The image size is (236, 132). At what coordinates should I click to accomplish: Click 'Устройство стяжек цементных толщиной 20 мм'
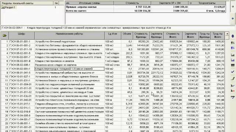(x=64, y=88)
